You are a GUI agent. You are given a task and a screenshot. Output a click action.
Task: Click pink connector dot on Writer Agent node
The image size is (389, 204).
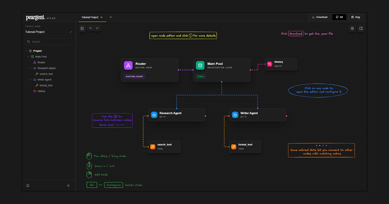[286, 116]
